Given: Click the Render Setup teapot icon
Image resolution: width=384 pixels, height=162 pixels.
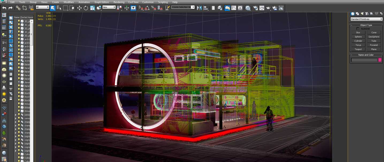Looking at the screenshot, I should point(256,8).
